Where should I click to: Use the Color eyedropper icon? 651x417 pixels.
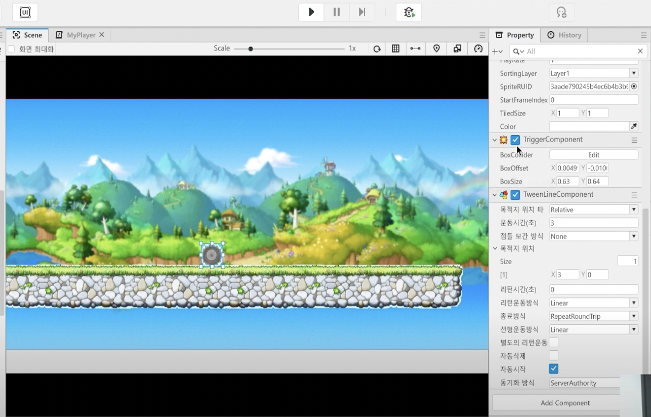click(x=634, y=126)
